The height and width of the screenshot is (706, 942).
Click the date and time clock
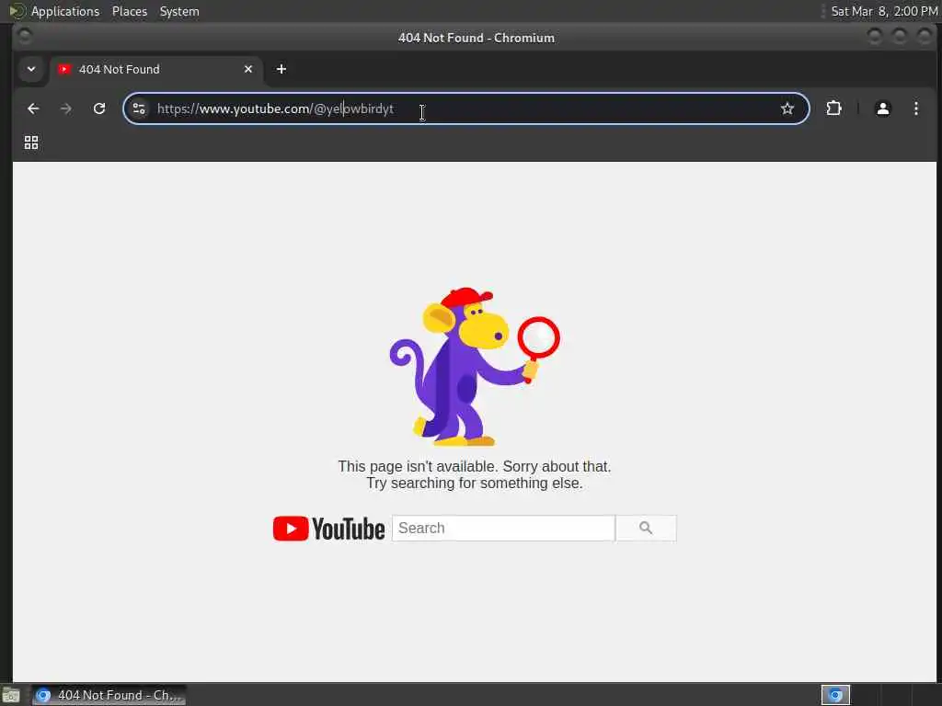(x=884, y=11)
